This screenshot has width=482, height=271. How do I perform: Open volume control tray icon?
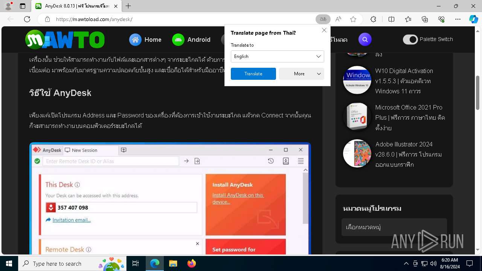point(433,263)
